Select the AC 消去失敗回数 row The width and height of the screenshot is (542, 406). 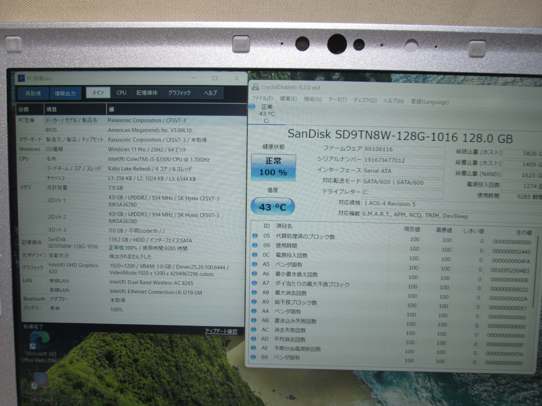[x=390, y=332]
